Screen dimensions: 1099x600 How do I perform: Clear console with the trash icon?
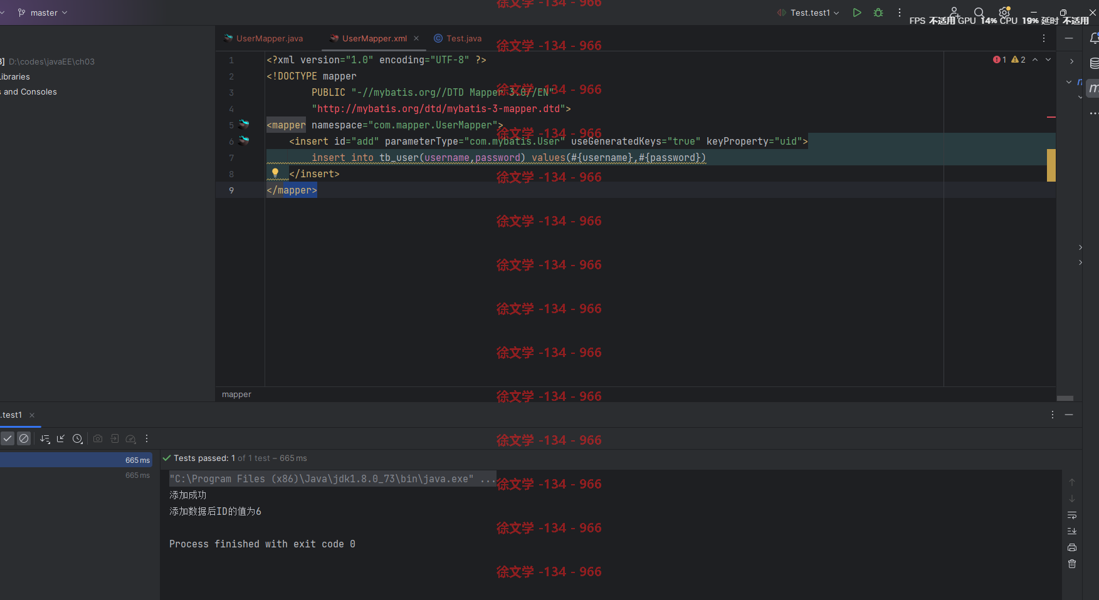(x=1072, y=564)
